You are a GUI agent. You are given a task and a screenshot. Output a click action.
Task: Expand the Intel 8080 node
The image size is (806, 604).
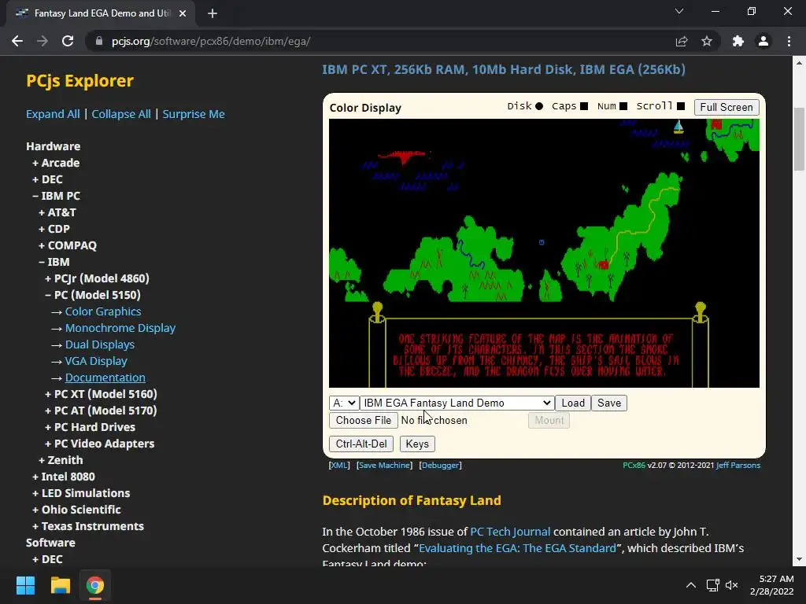[63, 477]
